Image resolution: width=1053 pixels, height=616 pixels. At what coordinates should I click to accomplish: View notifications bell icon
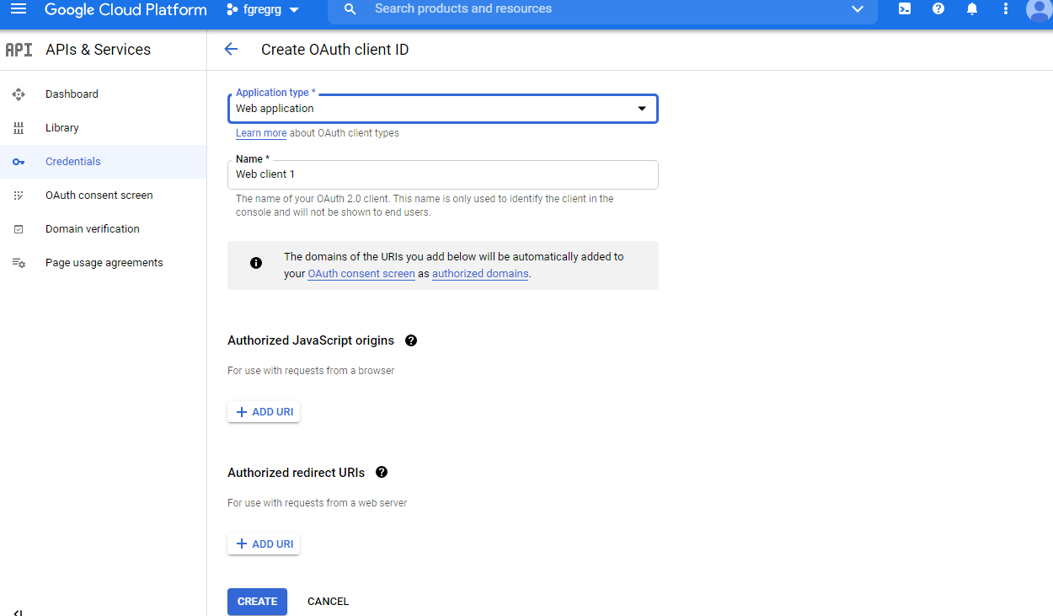[972, 9]
